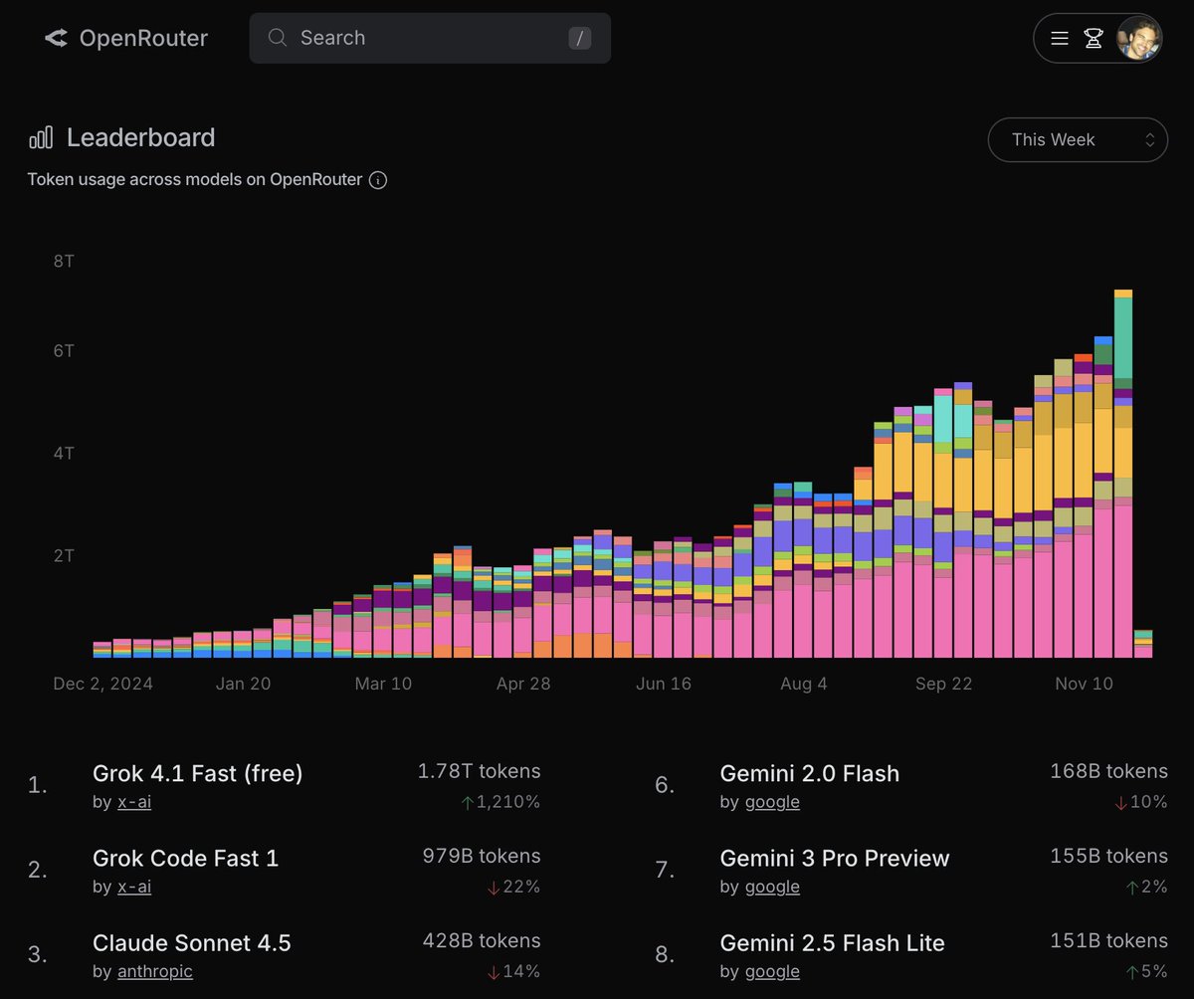
Task: Open the google link under Gemini 3 Pro Preview
Action: 772,887
